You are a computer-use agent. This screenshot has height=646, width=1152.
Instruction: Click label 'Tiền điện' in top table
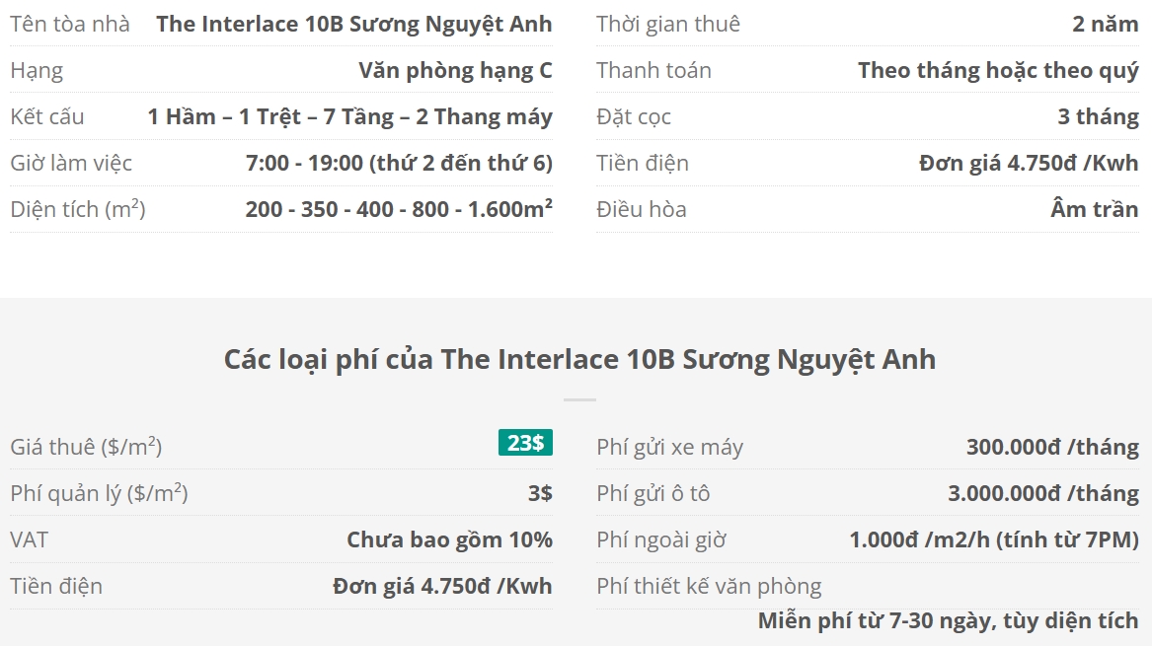tap(643, 163)
